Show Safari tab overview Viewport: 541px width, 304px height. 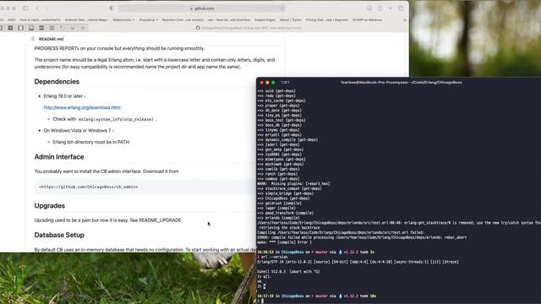coord(401,8)
